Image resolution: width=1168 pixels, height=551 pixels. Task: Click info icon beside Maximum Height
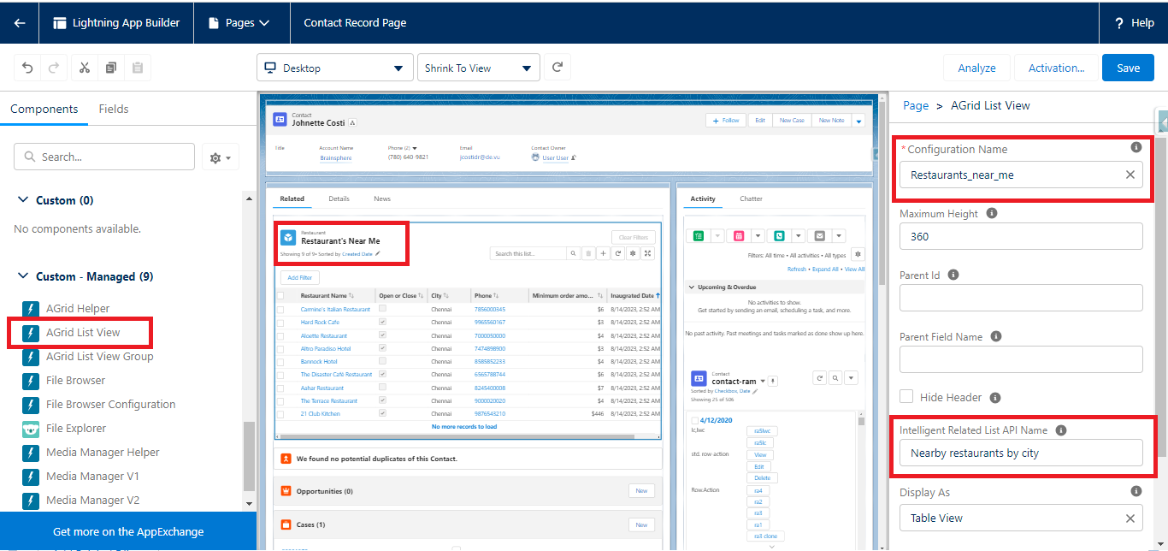991,213
